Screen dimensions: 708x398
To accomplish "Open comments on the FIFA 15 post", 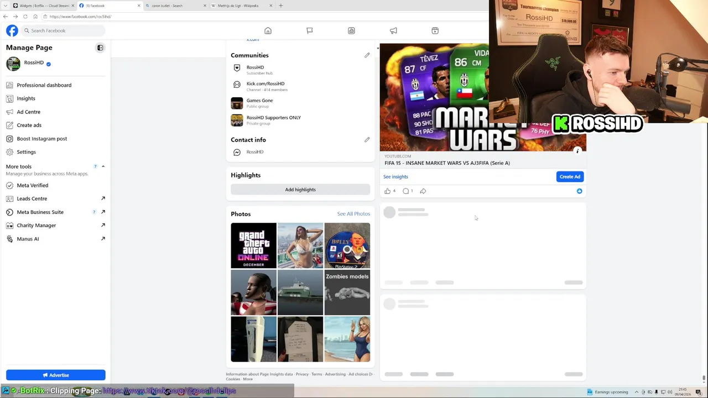I will coord(406,191).
